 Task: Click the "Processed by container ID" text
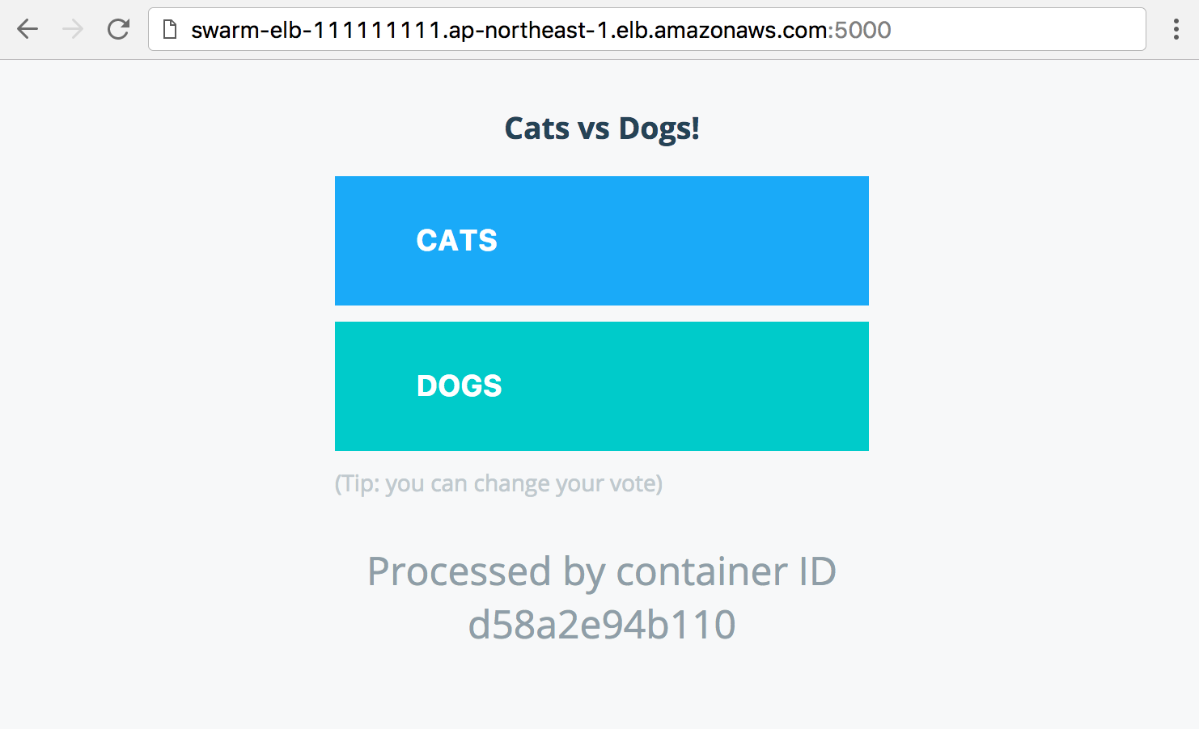(x=602, y=572)
